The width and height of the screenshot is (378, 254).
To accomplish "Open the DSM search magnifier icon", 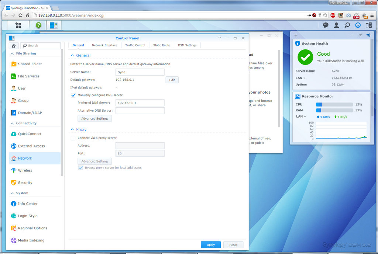I will 347,25.
